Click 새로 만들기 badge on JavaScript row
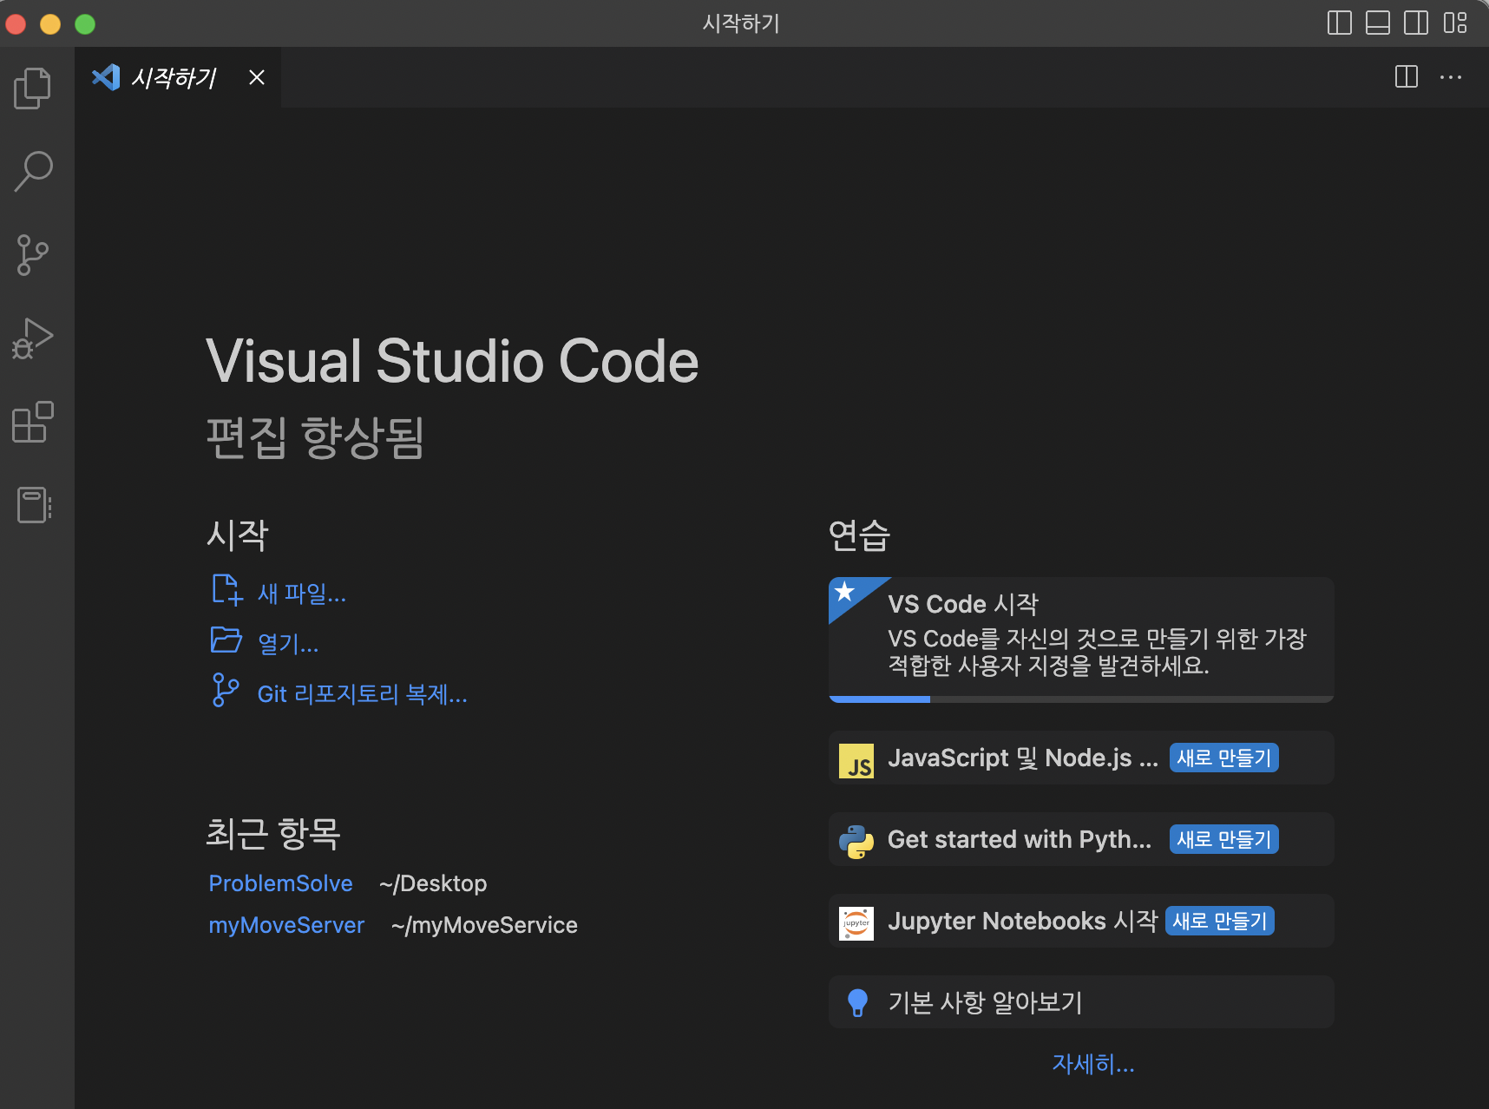Screen dimensions: 1489x1109 tap(1223, 758)
